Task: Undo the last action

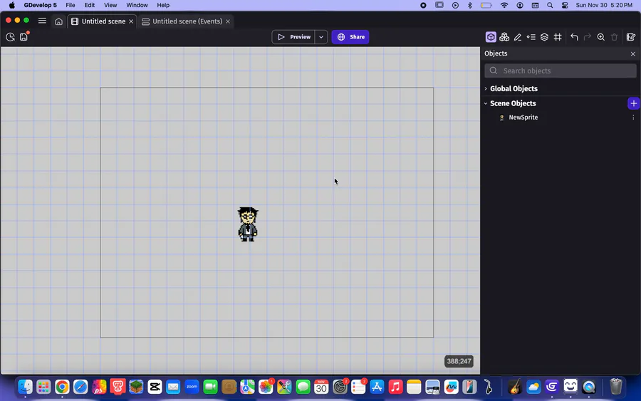Action: tap(574, 37)
